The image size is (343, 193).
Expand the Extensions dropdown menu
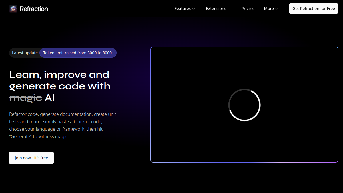218,9
